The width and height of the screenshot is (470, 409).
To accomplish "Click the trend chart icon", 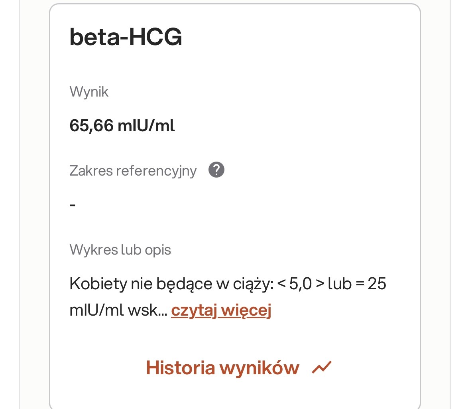I will point(322,367).
